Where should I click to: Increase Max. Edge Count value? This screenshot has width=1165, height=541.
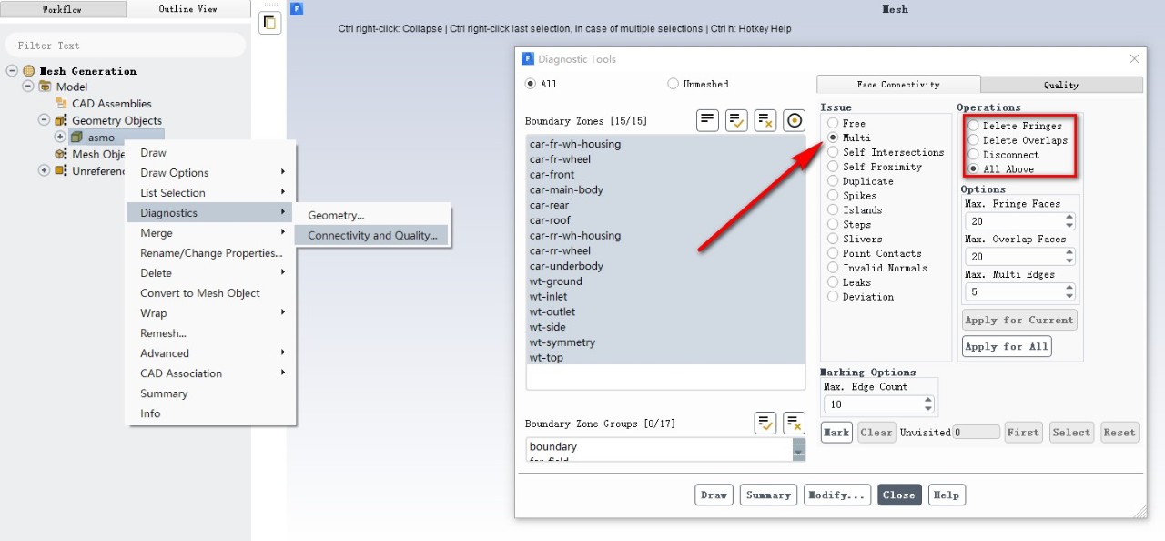928,400
